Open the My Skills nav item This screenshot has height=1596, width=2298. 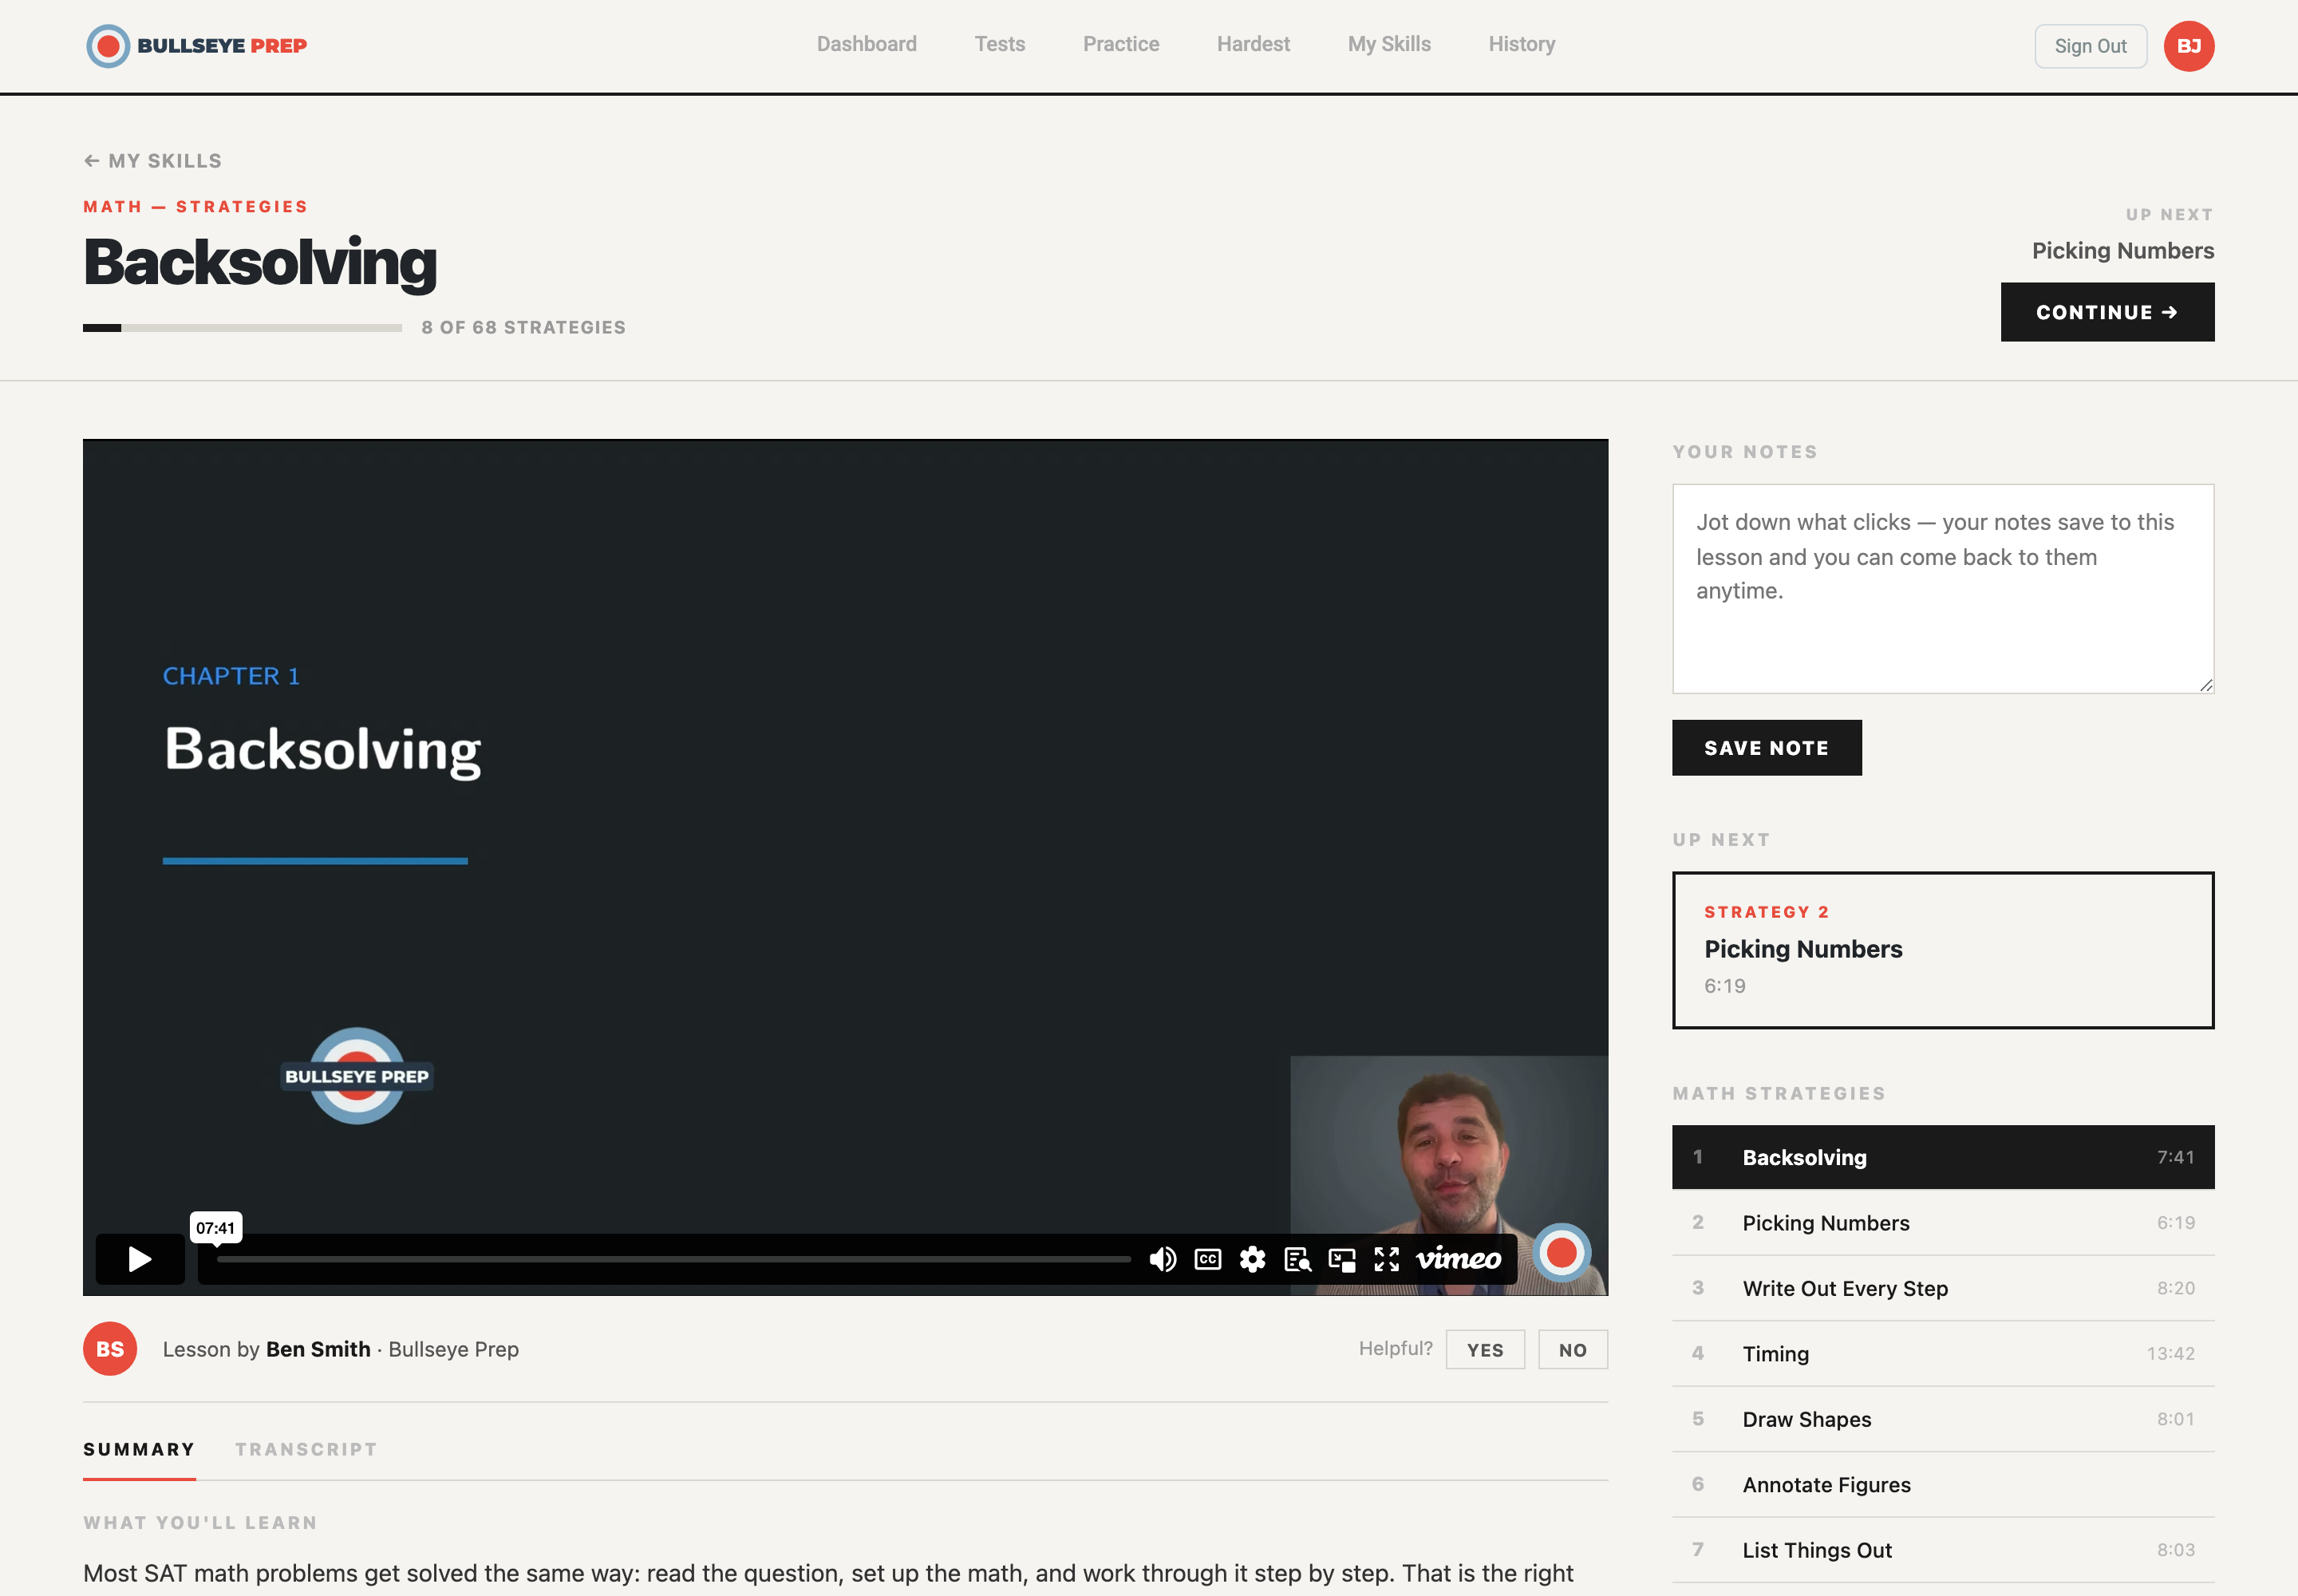(1389, 44)
